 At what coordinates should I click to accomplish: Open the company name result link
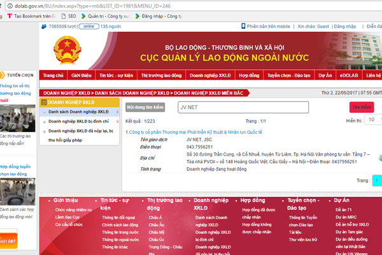coord(194,132)
